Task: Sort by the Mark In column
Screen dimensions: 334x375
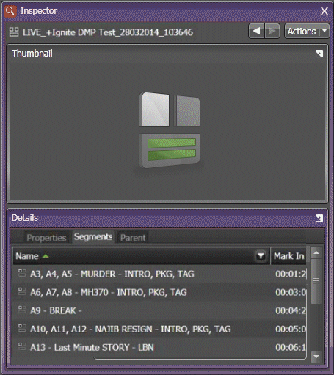Action: pyautogui.click(x=288, y=256)
